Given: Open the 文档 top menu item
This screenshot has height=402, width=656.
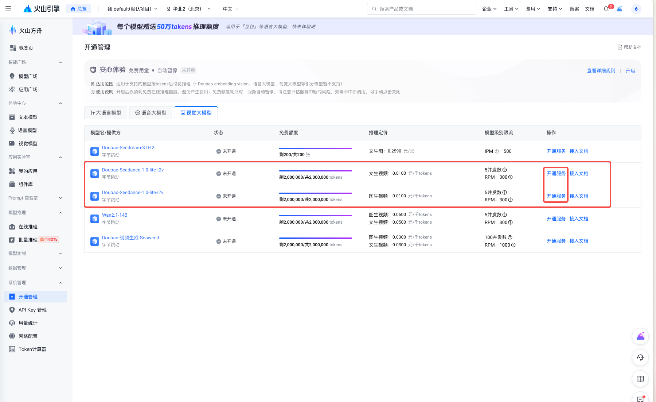Looking at the screenshot, I should pos(590,9).
